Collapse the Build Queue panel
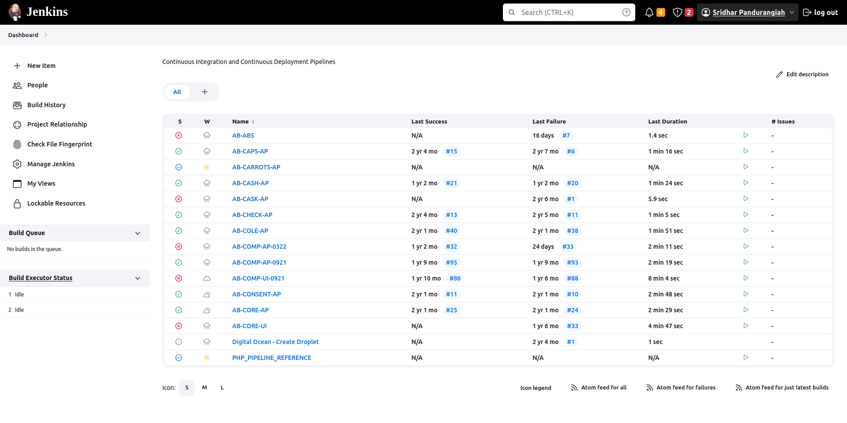This screenshot has height=423, width=847. (x=138, y=233)
